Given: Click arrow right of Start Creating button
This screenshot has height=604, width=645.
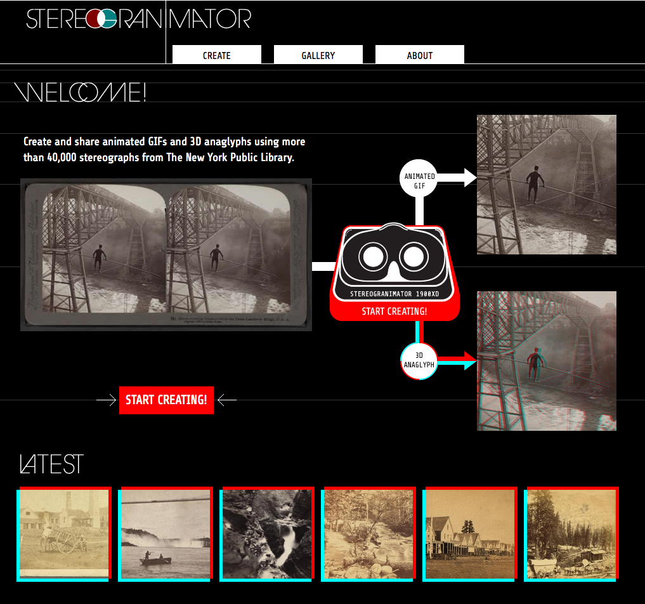Looking at the screenshot, I should (x=226, y=400).
